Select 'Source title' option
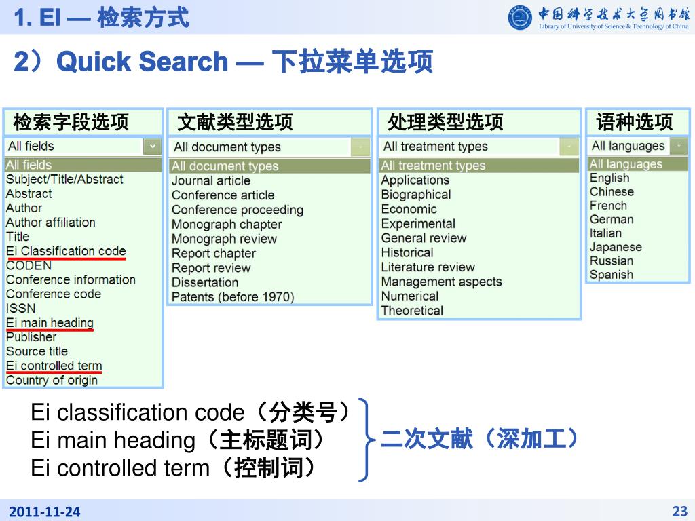Image resolution: width=695 pixels, height=521 pixels. [37, 351]
